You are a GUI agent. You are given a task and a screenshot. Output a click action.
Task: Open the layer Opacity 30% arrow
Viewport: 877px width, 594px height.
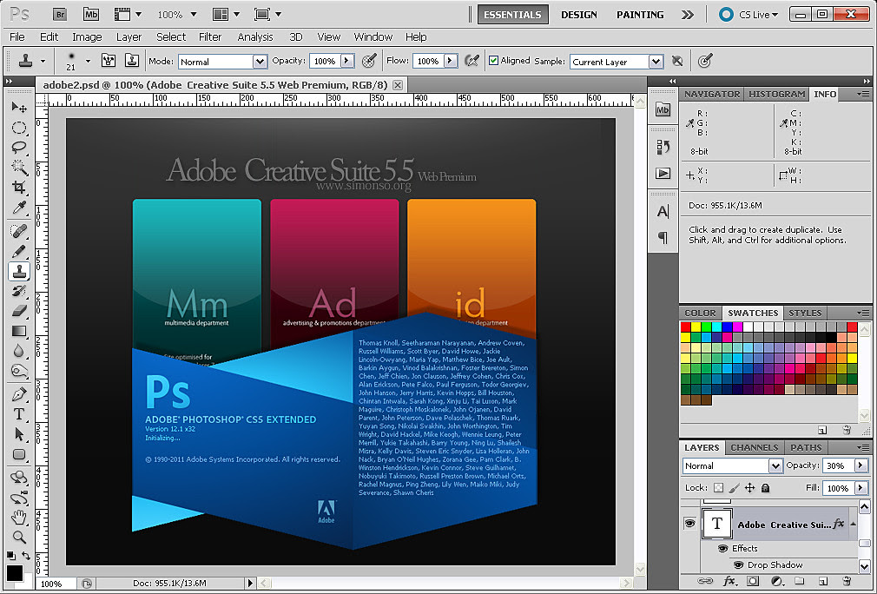(x=861, y=465)
